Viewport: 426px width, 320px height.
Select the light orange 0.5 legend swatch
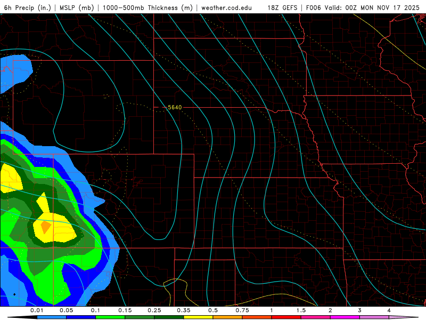[228, 317]
